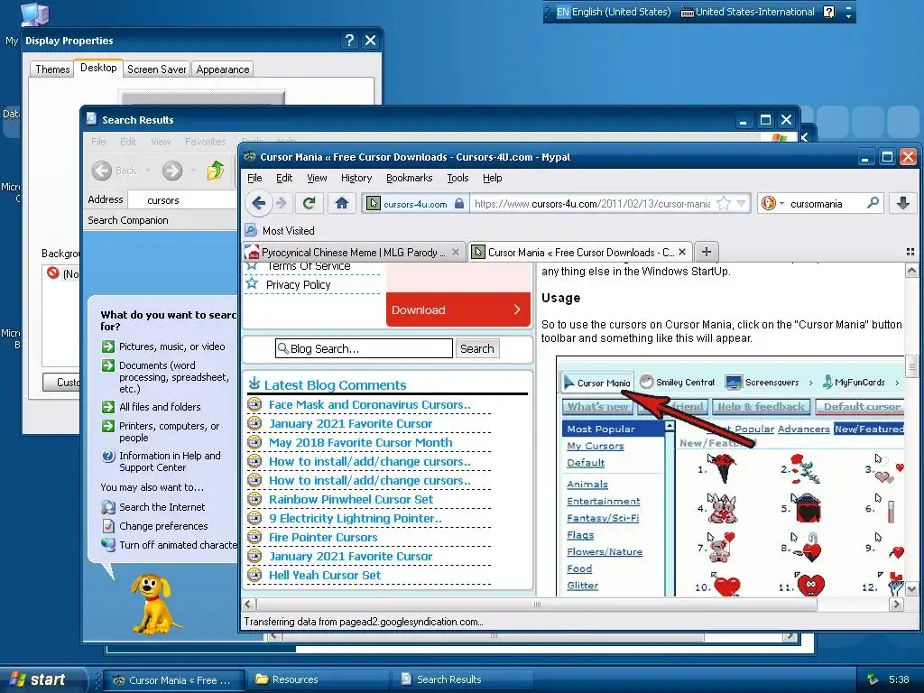Click the page horizontal scrollbar right arrow

click(x=896, y=604)
